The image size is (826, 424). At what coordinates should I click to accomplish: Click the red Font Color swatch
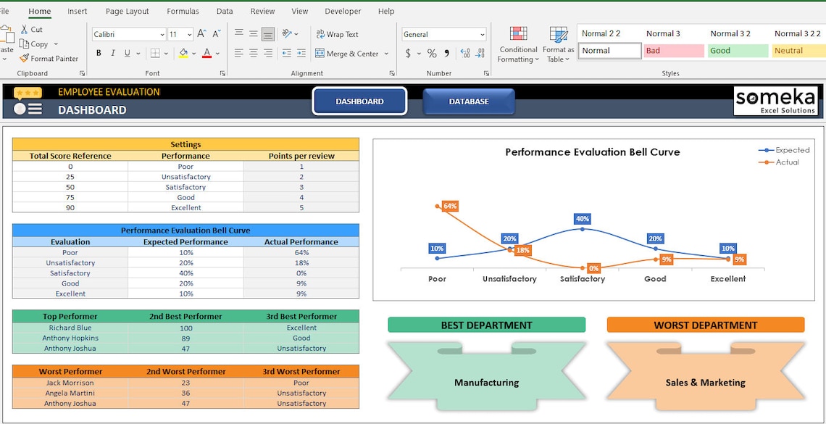coord(207,52)
